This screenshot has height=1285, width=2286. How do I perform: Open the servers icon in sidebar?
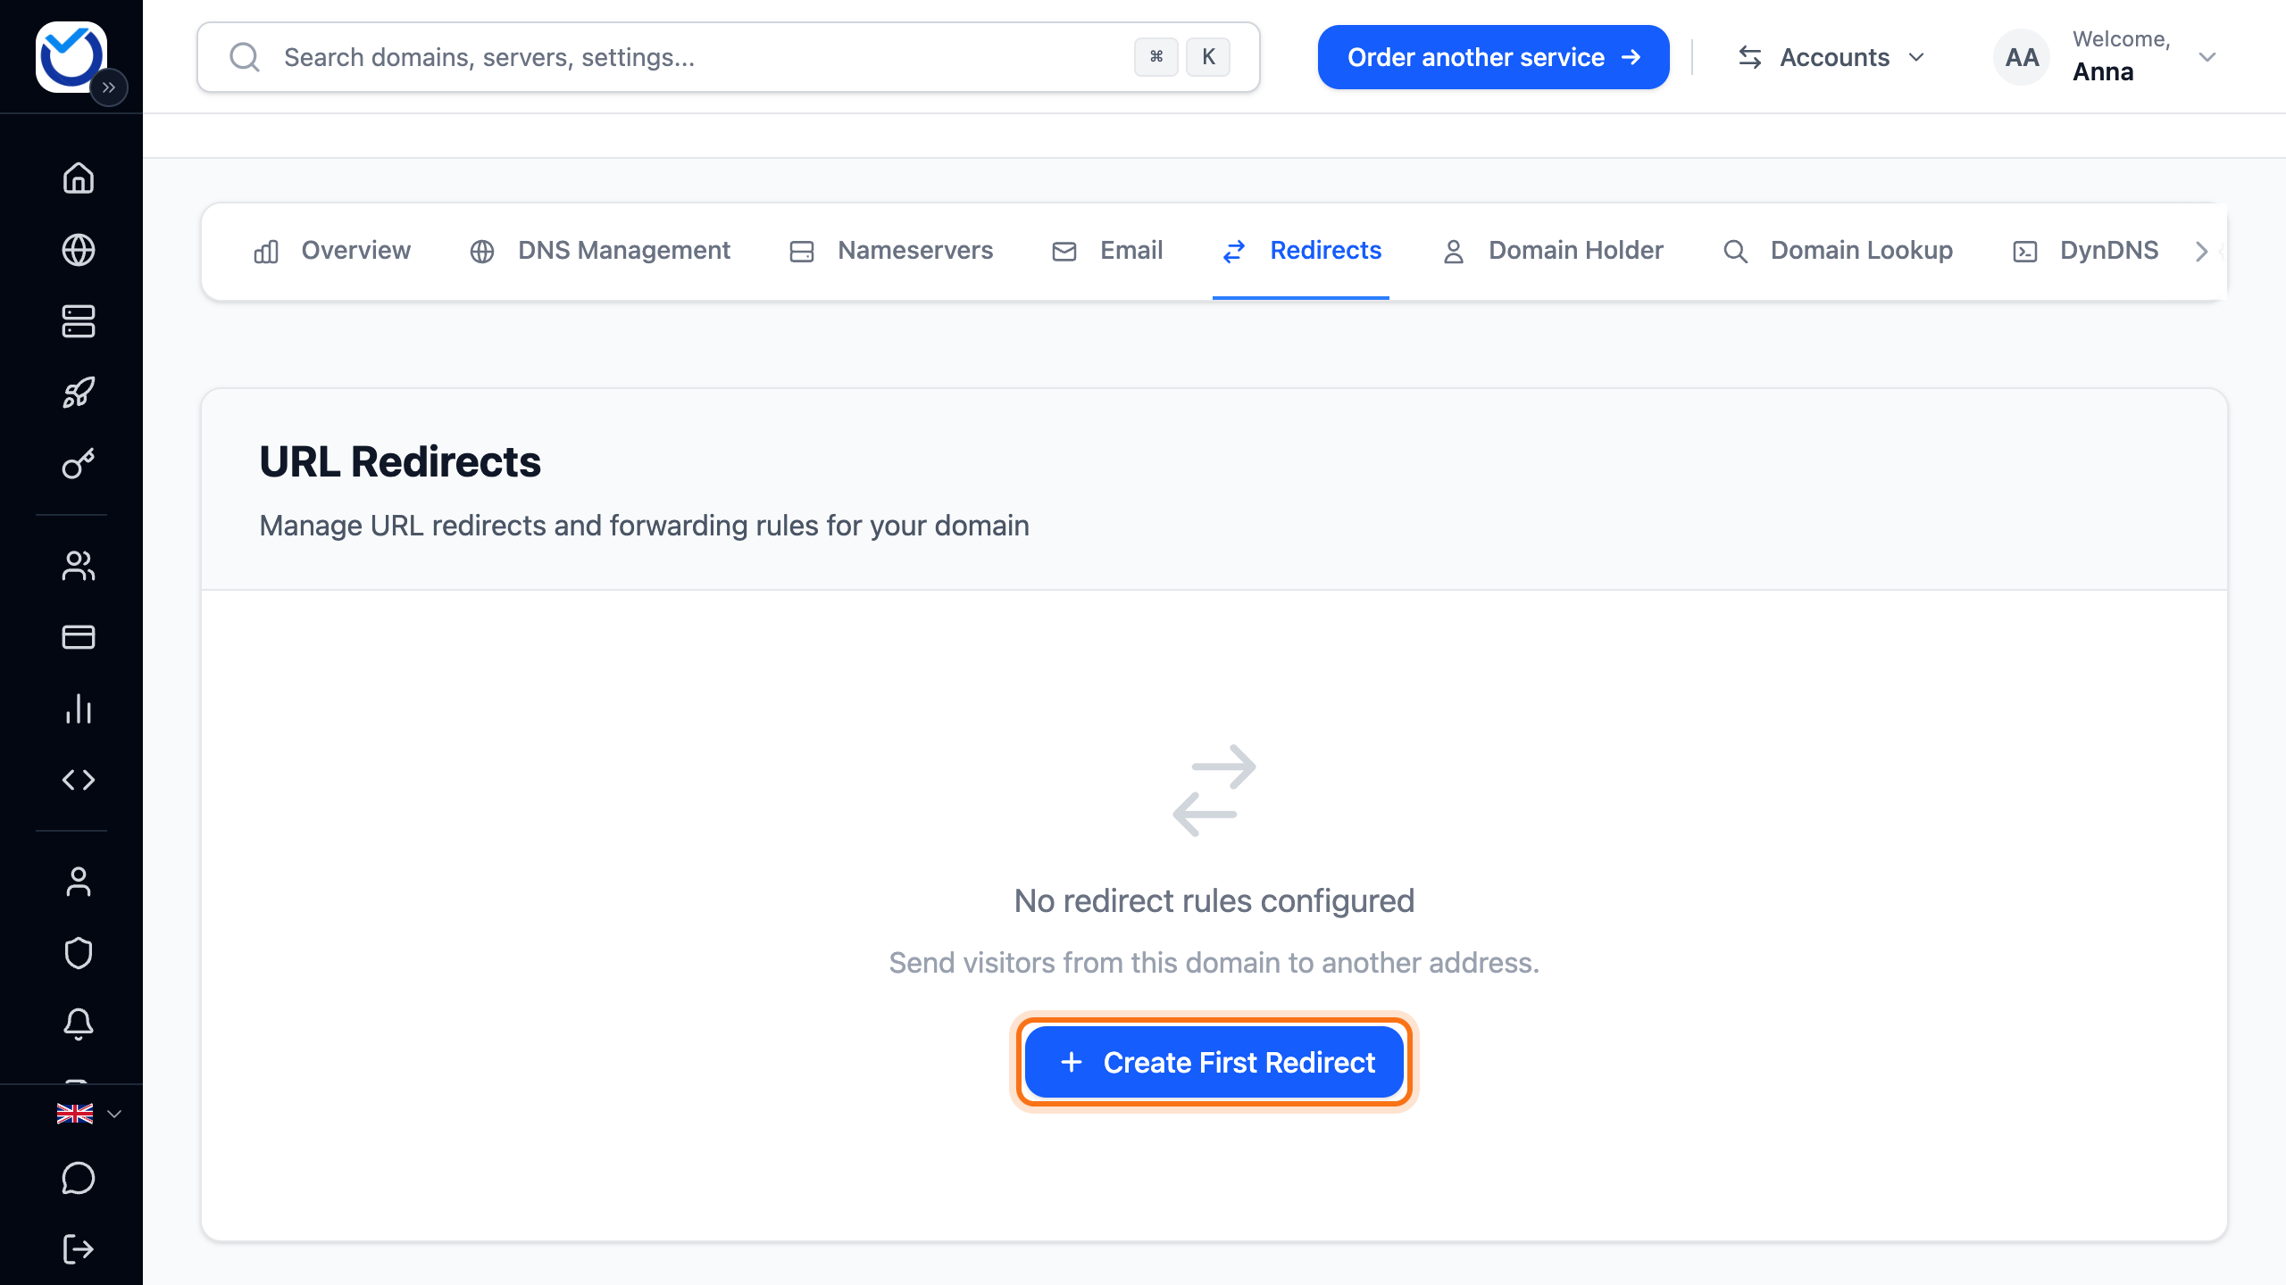(x=79, y=321)
